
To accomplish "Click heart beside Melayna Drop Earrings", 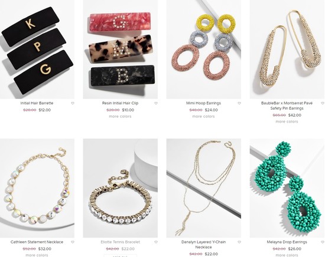I will click(323, 242).
